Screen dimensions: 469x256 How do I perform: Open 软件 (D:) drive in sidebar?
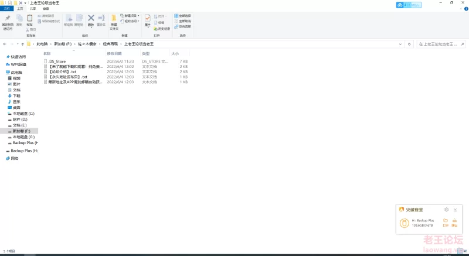(20, 120)
